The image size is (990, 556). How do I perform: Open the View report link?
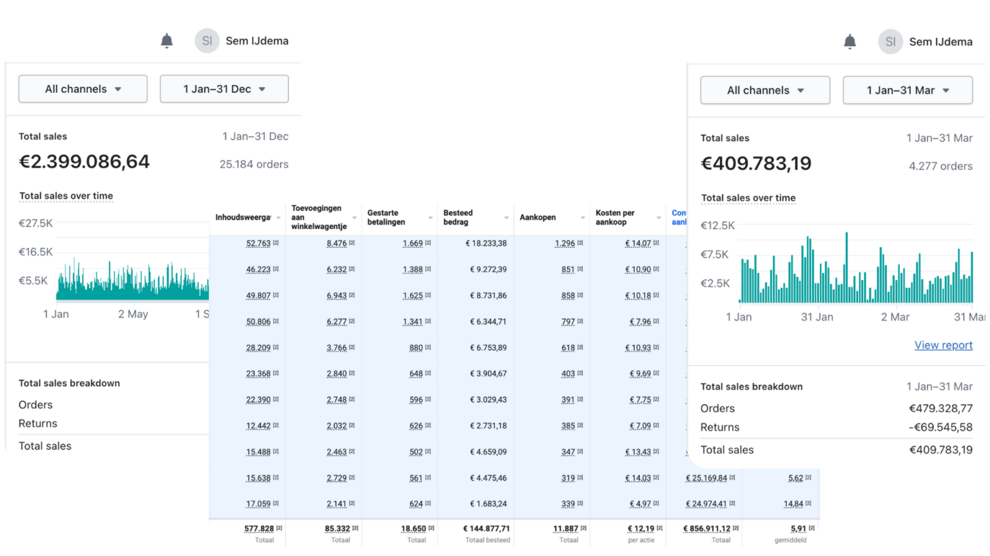pyautogui.click(x=943, y=345)
